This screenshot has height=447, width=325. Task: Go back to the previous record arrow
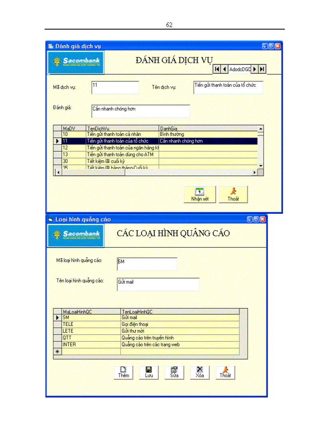224,69
